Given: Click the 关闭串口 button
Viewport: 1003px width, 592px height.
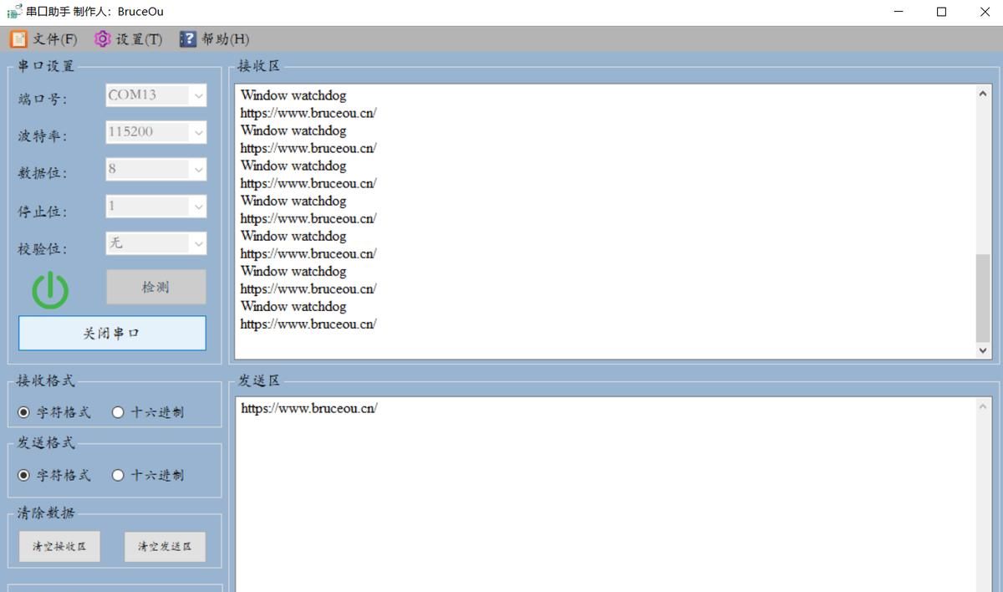Looking at the screenshot, I should coord(112,333).
